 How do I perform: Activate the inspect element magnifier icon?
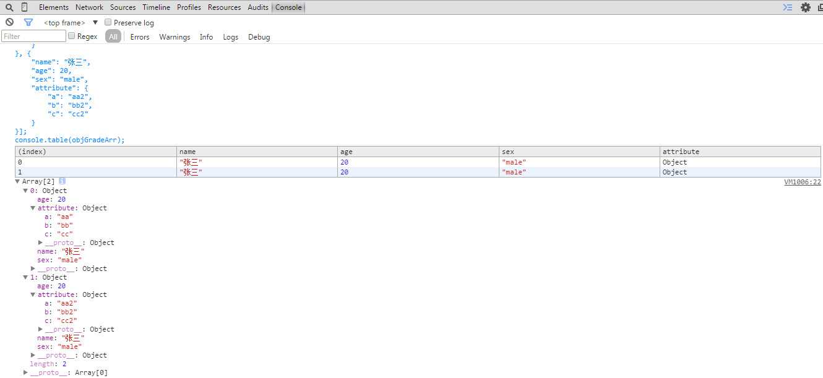coord(9,7)
